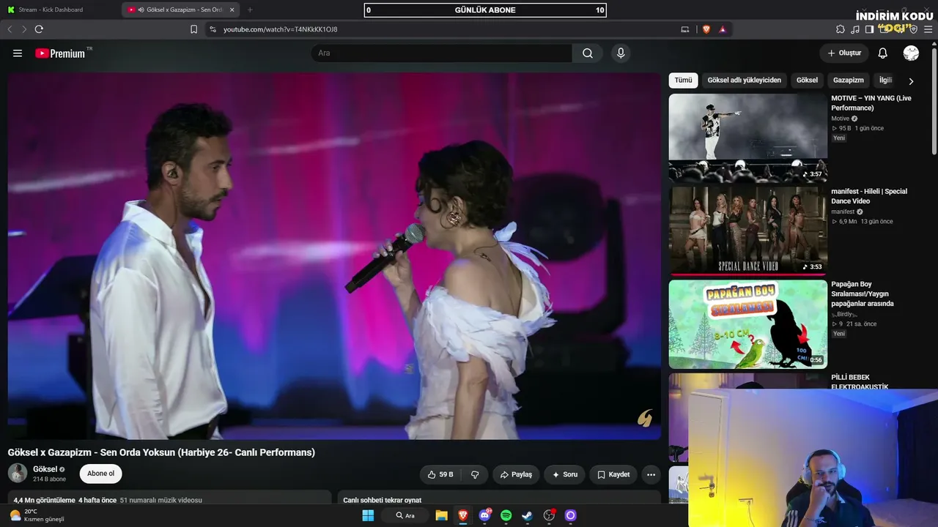
Task: Switch to Göksel x Gazapizm browser tab
Action: (180, 10)
